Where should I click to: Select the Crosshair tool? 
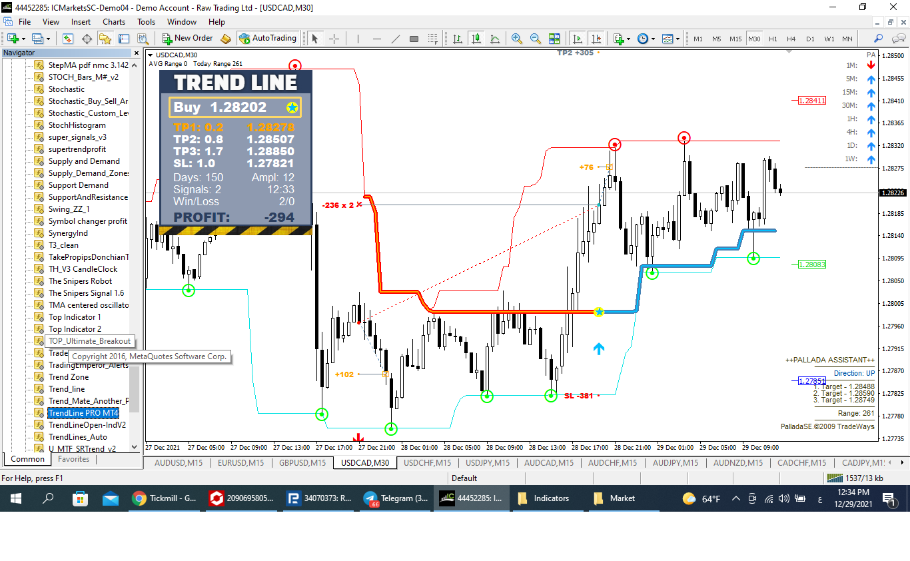[x=334, y=39]
